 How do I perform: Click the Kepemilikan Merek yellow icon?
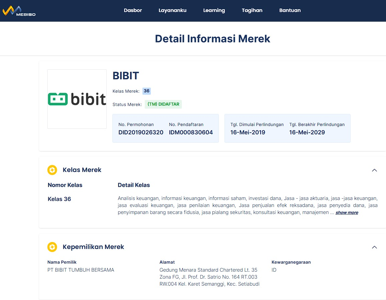(52, 247)
